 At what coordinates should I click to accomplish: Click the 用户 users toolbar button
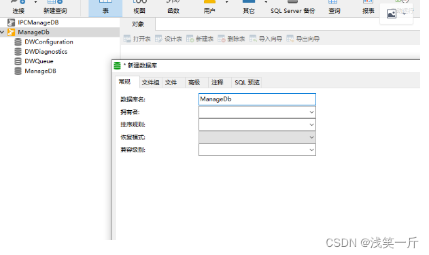click(209, 7)
